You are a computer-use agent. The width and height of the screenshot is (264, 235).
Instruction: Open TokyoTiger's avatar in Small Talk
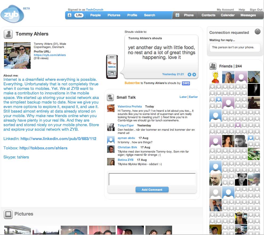point(111,127)
